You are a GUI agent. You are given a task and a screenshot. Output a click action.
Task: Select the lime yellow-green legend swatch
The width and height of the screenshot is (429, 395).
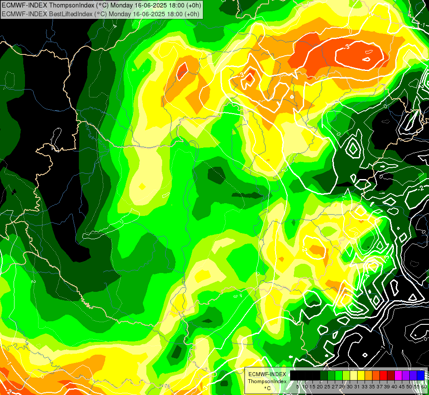(346, 375)
